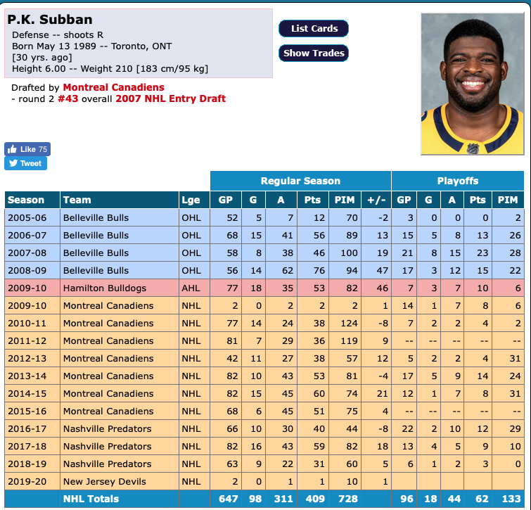
Task: Click the Season column header
Action: click(32, 200)
